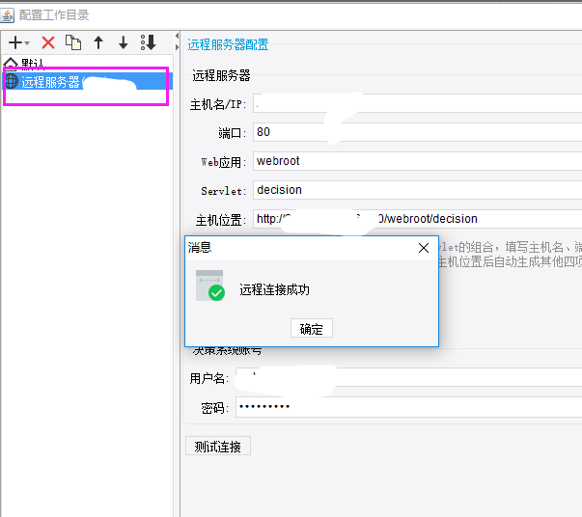Confirm the message with 确定 button
582x517 pixels.
[312, 328]
